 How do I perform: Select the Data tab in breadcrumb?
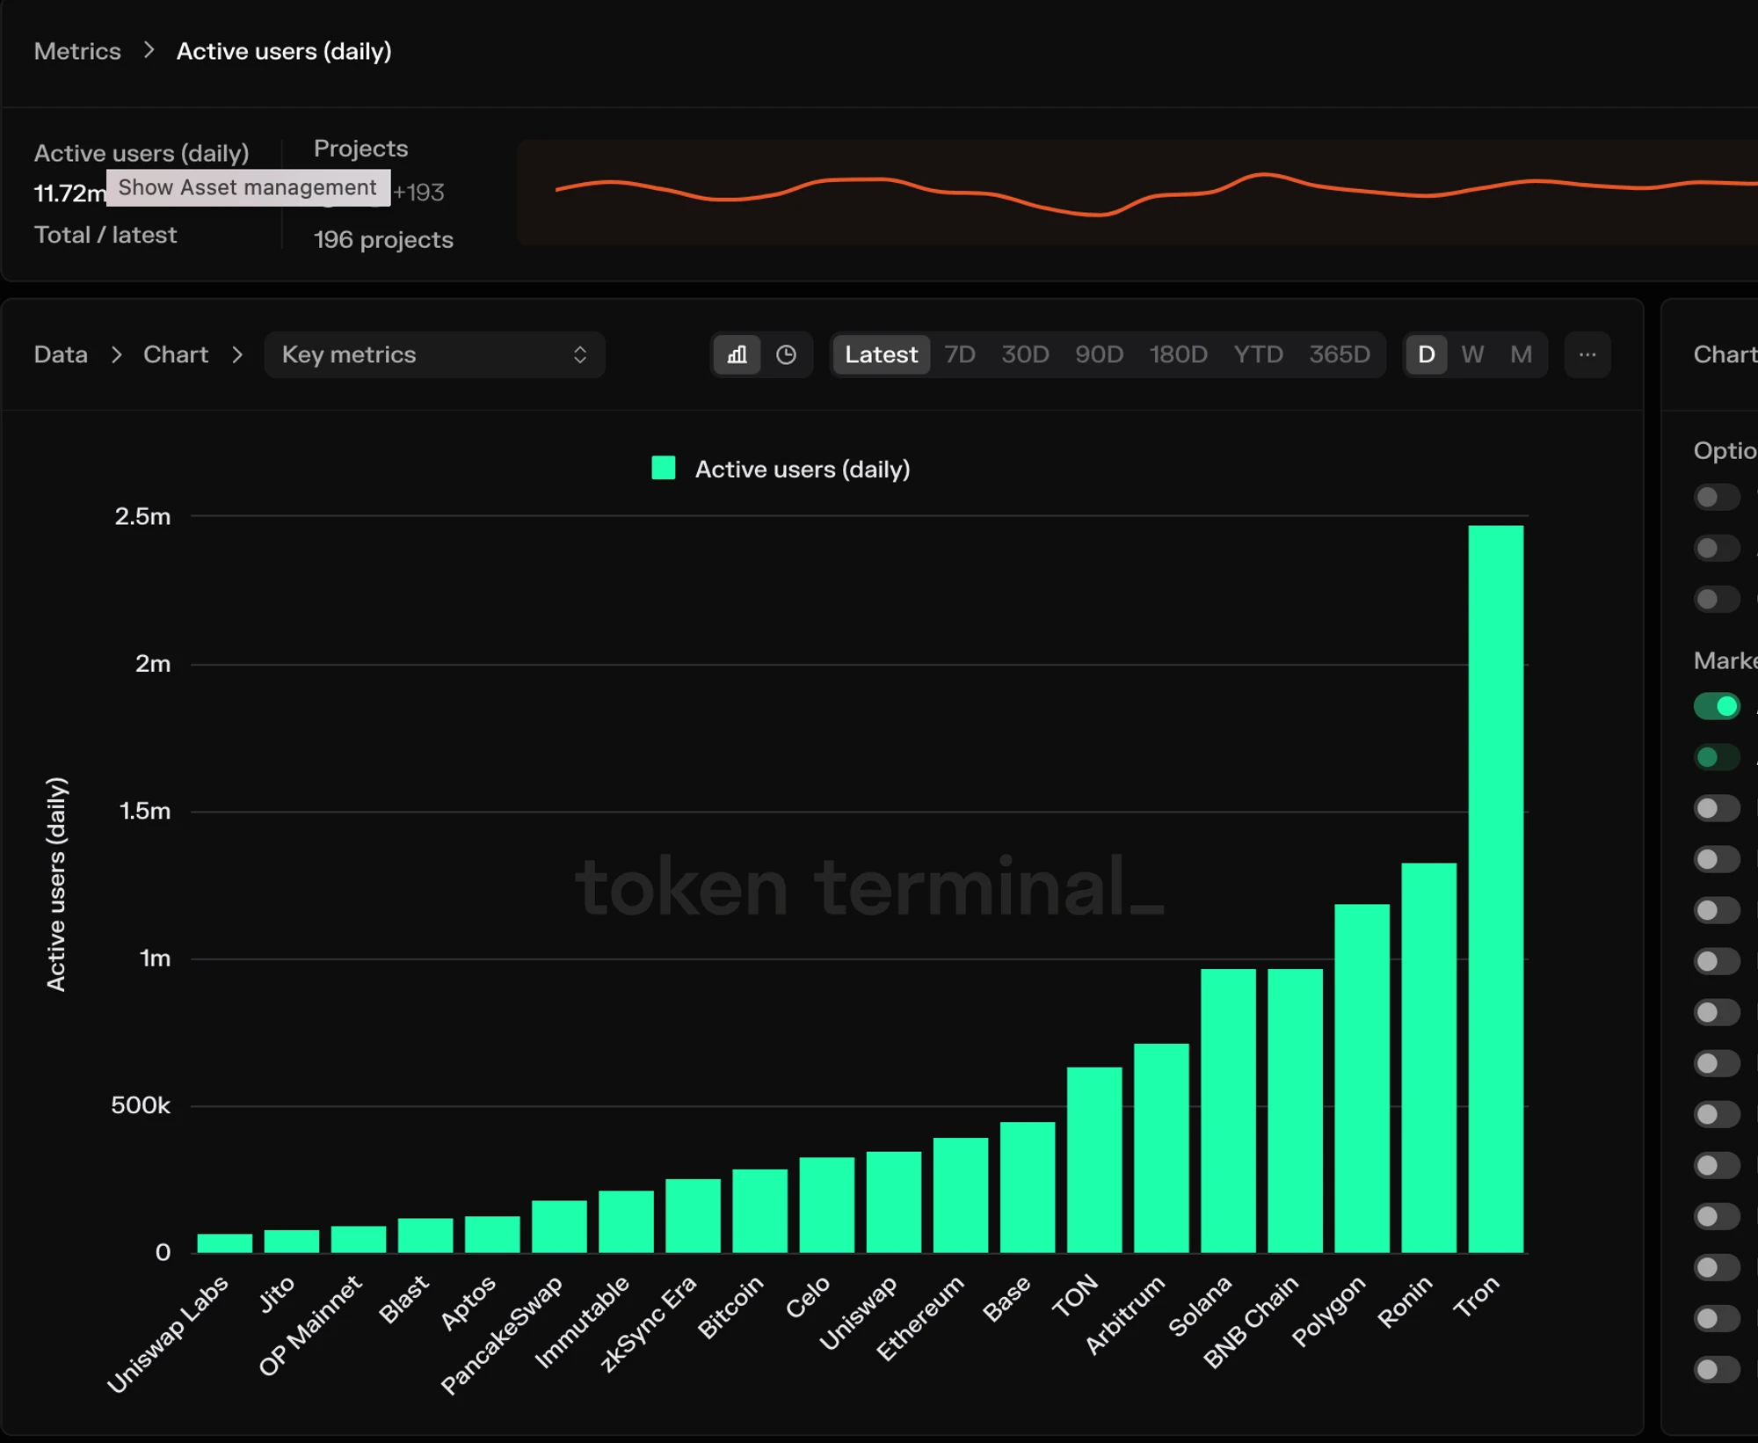pyautogui.click(x=62, y=355)
